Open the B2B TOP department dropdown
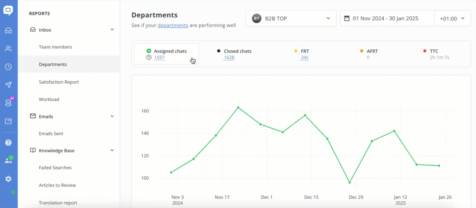The height and width of the screenshot is (208, 476). pos(291,18)
